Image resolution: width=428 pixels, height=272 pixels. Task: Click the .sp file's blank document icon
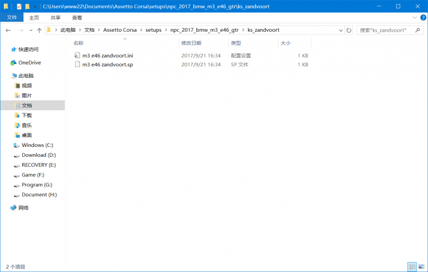coord(77,65)
